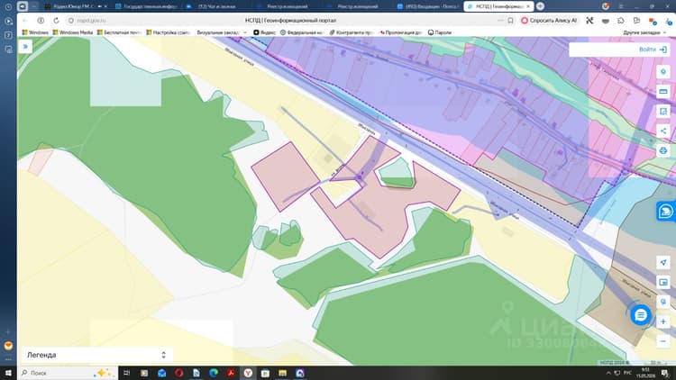Open the assistant helper widget icon
This screenshot has height=380, width=676.
coord(666,211)
